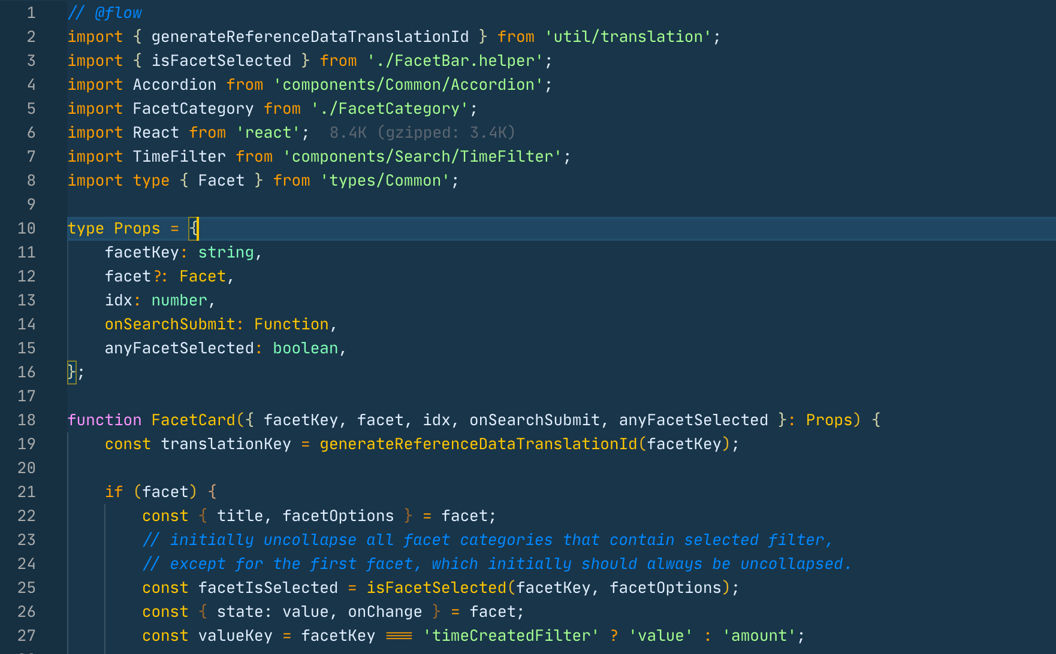The width and height of the screenshot is (1056, 654).
Task: Click the 'util/translation' import path
Action: click(x=627, y=37)
